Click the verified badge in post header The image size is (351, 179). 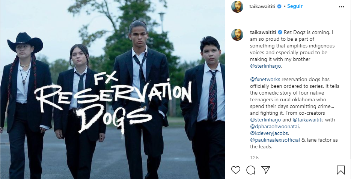279,6
